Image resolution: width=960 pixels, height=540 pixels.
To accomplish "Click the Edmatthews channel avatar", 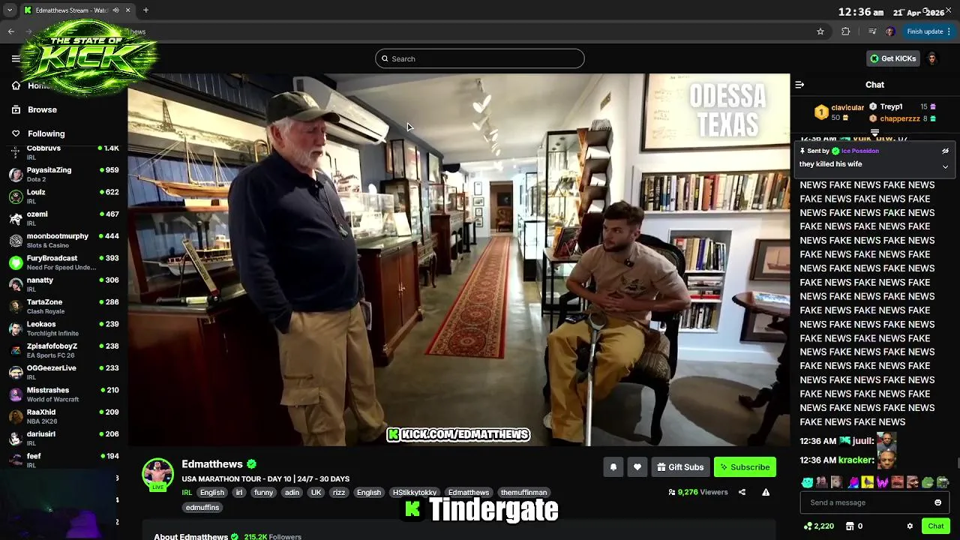I will point(157,474).
